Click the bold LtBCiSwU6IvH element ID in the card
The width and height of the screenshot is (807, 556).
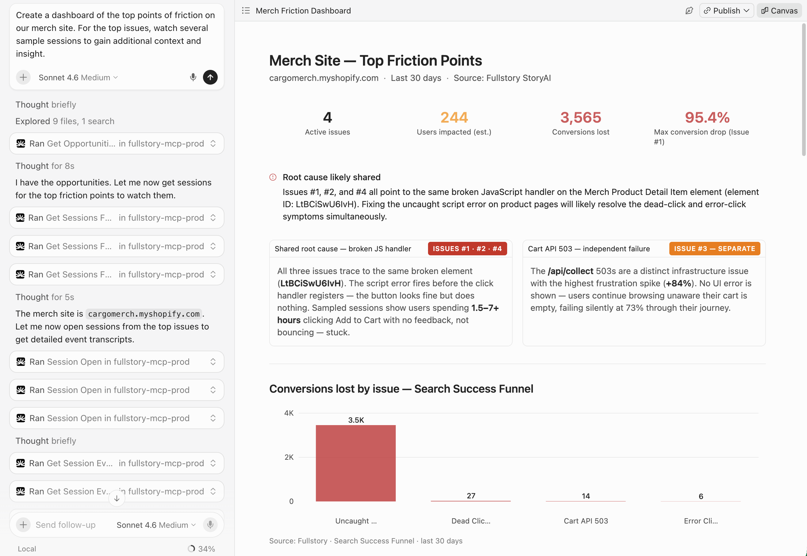[311, 283]
